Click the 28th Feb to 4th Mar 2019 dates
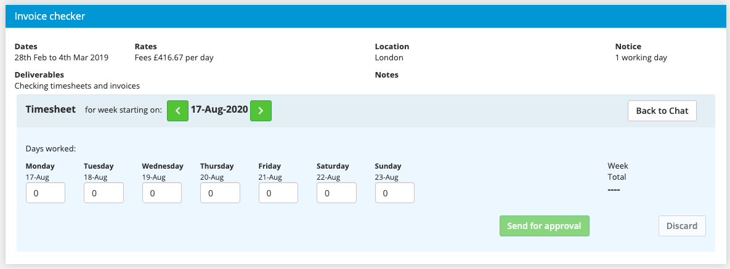This screenshot has height=269, width=730. tap(62, 58)
